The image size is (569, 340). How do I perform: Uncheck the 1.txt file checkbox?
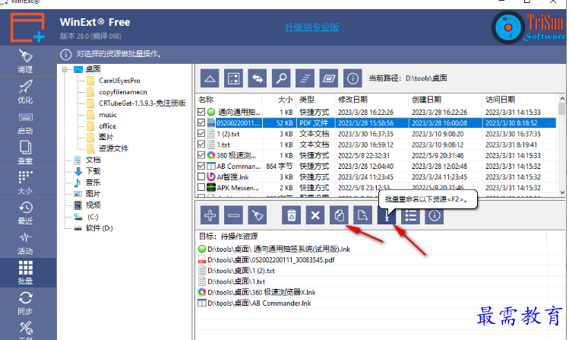[x=201, y=144]
